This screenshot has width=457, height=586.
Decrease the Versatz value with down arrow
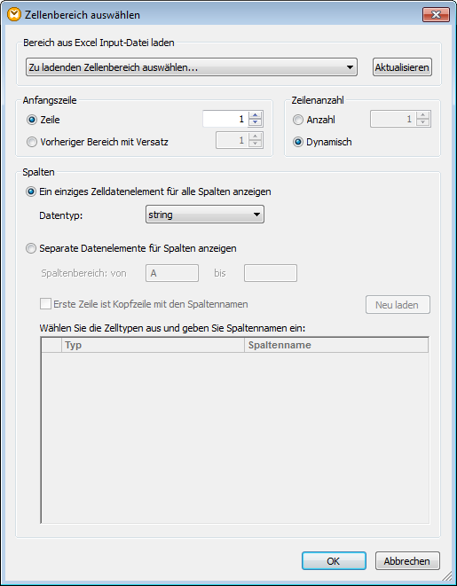coord(255,145)
